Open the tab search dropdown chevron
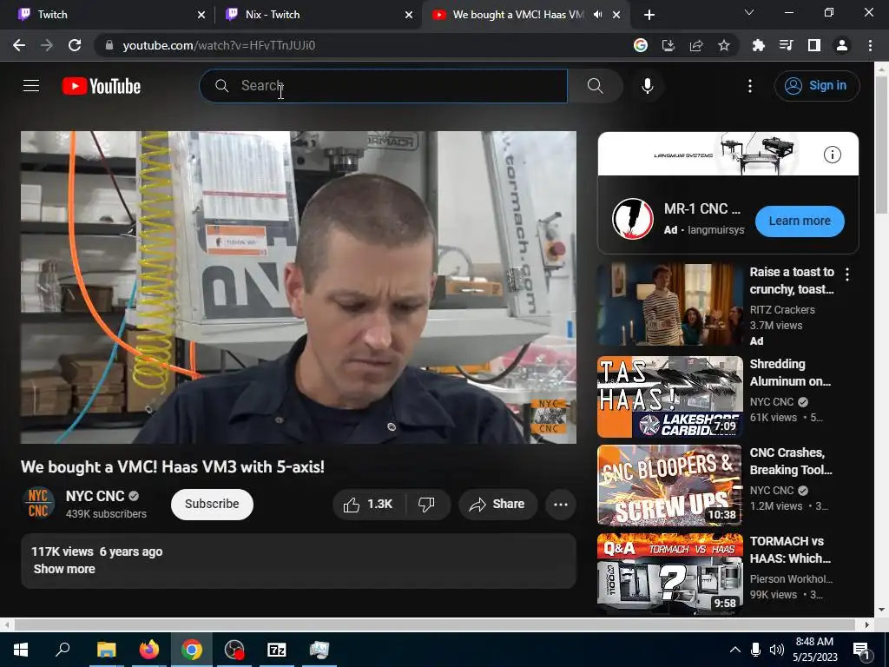 pyautogui.click(x=749, y=12)
